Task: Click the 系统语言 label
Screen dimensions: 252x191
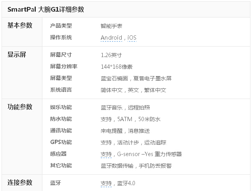Action: [61, 90]
